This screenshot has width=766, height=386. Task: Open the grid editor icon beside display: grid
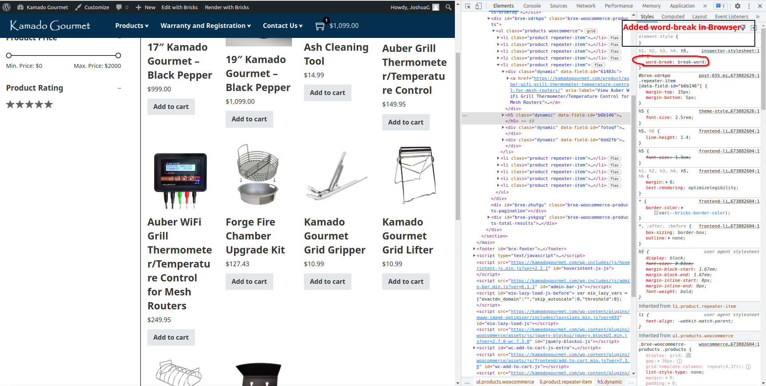click(x=688, y=355)
